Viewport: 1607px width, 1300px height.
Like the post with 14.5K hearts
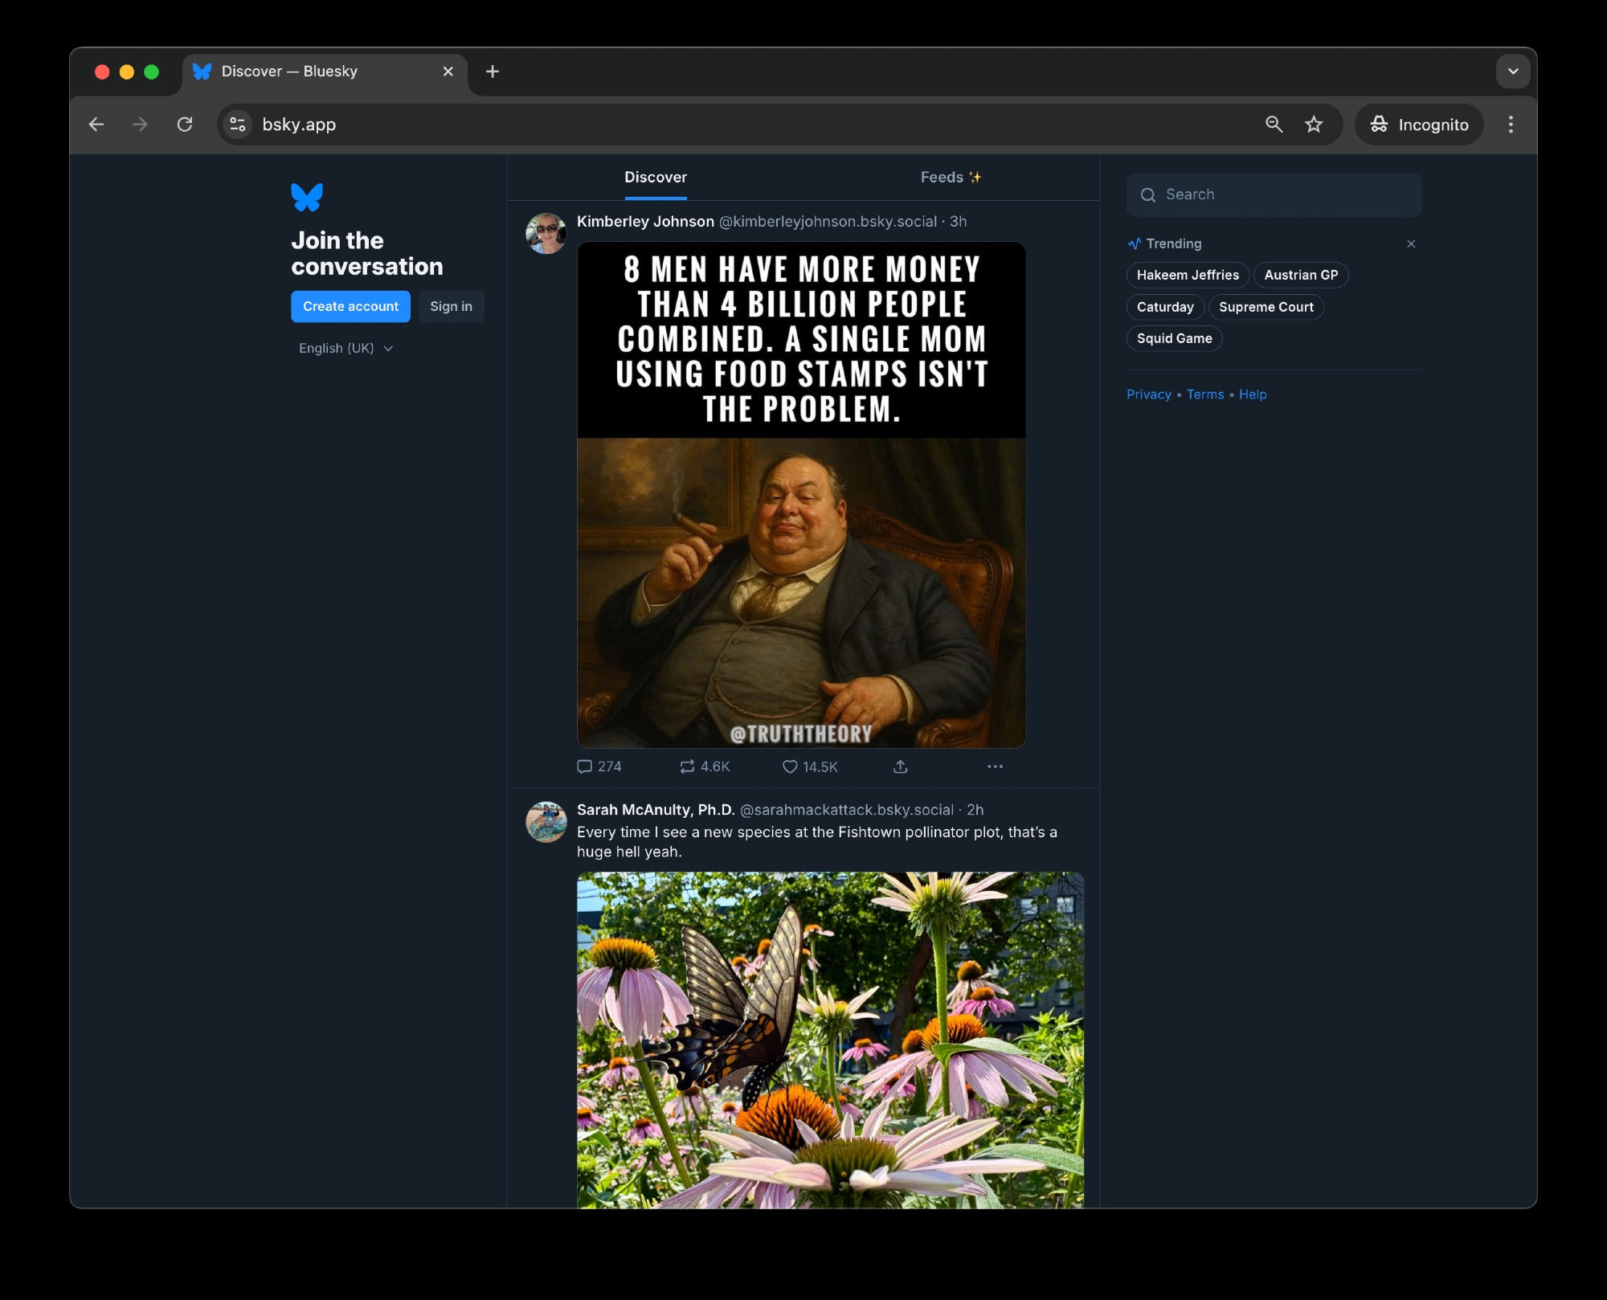(790, 767)
